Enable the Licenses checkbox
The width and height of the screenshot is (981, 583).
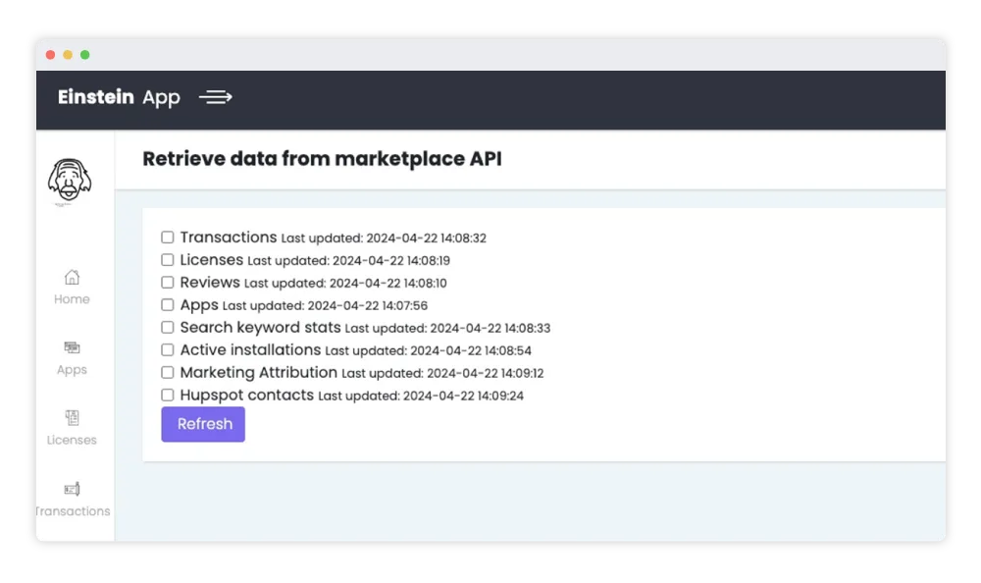tap(168, 260)
